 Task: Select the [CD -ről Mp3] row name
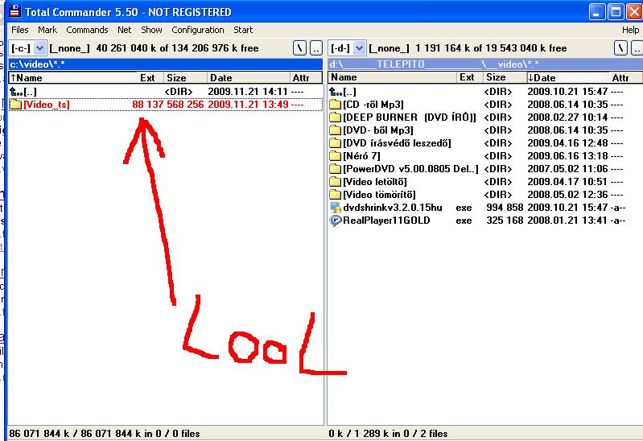click(373, 105)
